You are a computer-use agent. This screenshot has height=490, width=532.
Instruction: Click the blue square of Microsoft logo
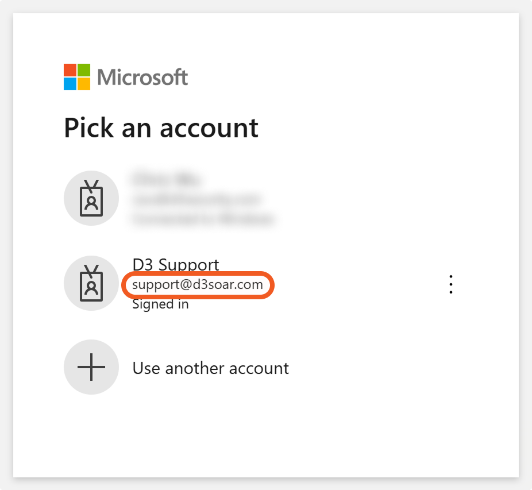pyautogui.click(x=70, y=84)
